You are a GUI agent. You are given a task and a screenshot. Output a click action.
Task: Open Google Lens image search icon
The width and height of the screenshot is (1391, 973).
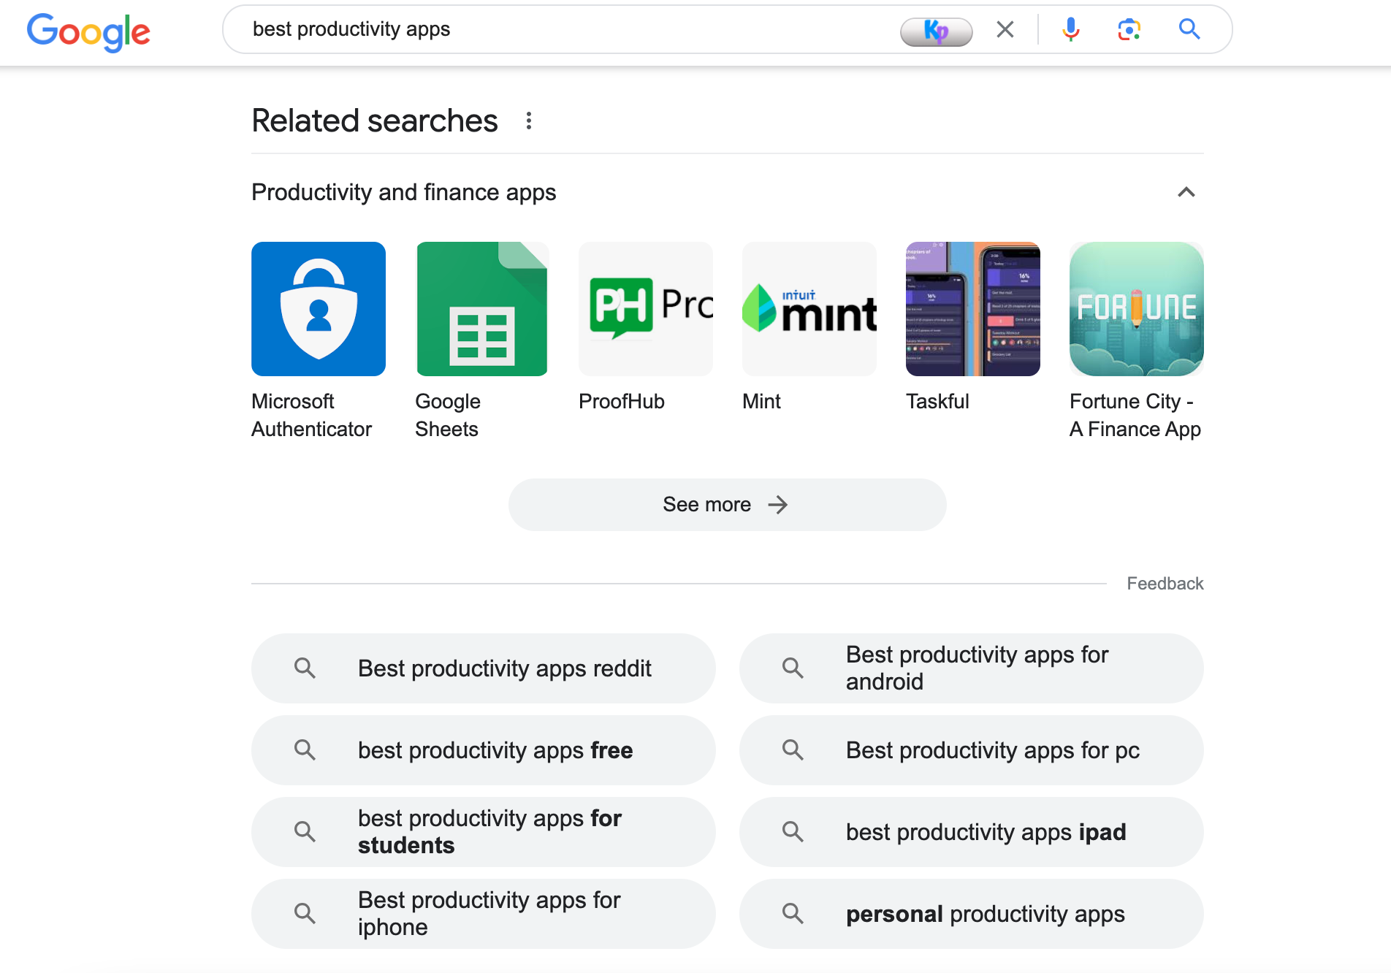point(1129,29)
